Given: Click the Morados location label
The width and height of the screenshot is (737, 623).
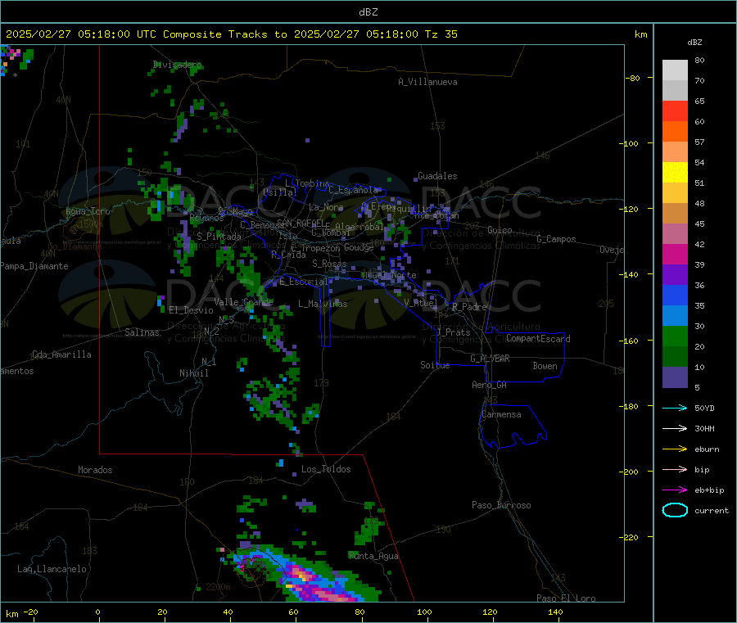Looking at the screenshot, I should click(95, 470).
